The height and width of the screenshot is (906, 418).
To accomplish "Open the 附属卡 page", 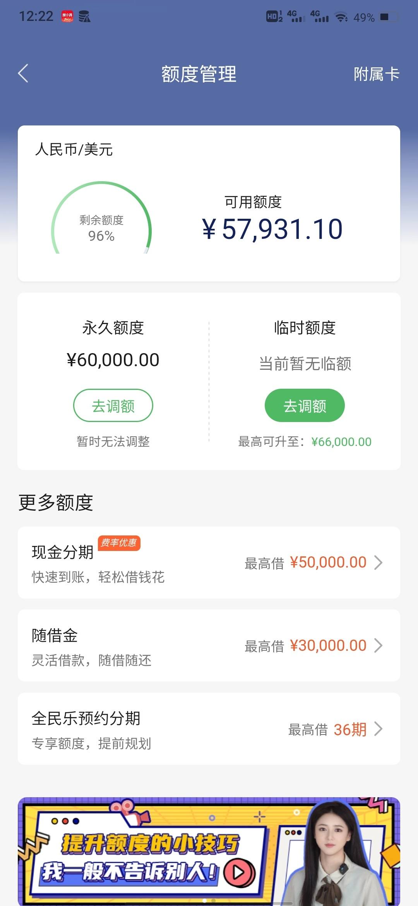I will pyautogui.click(x=376, y=74).
